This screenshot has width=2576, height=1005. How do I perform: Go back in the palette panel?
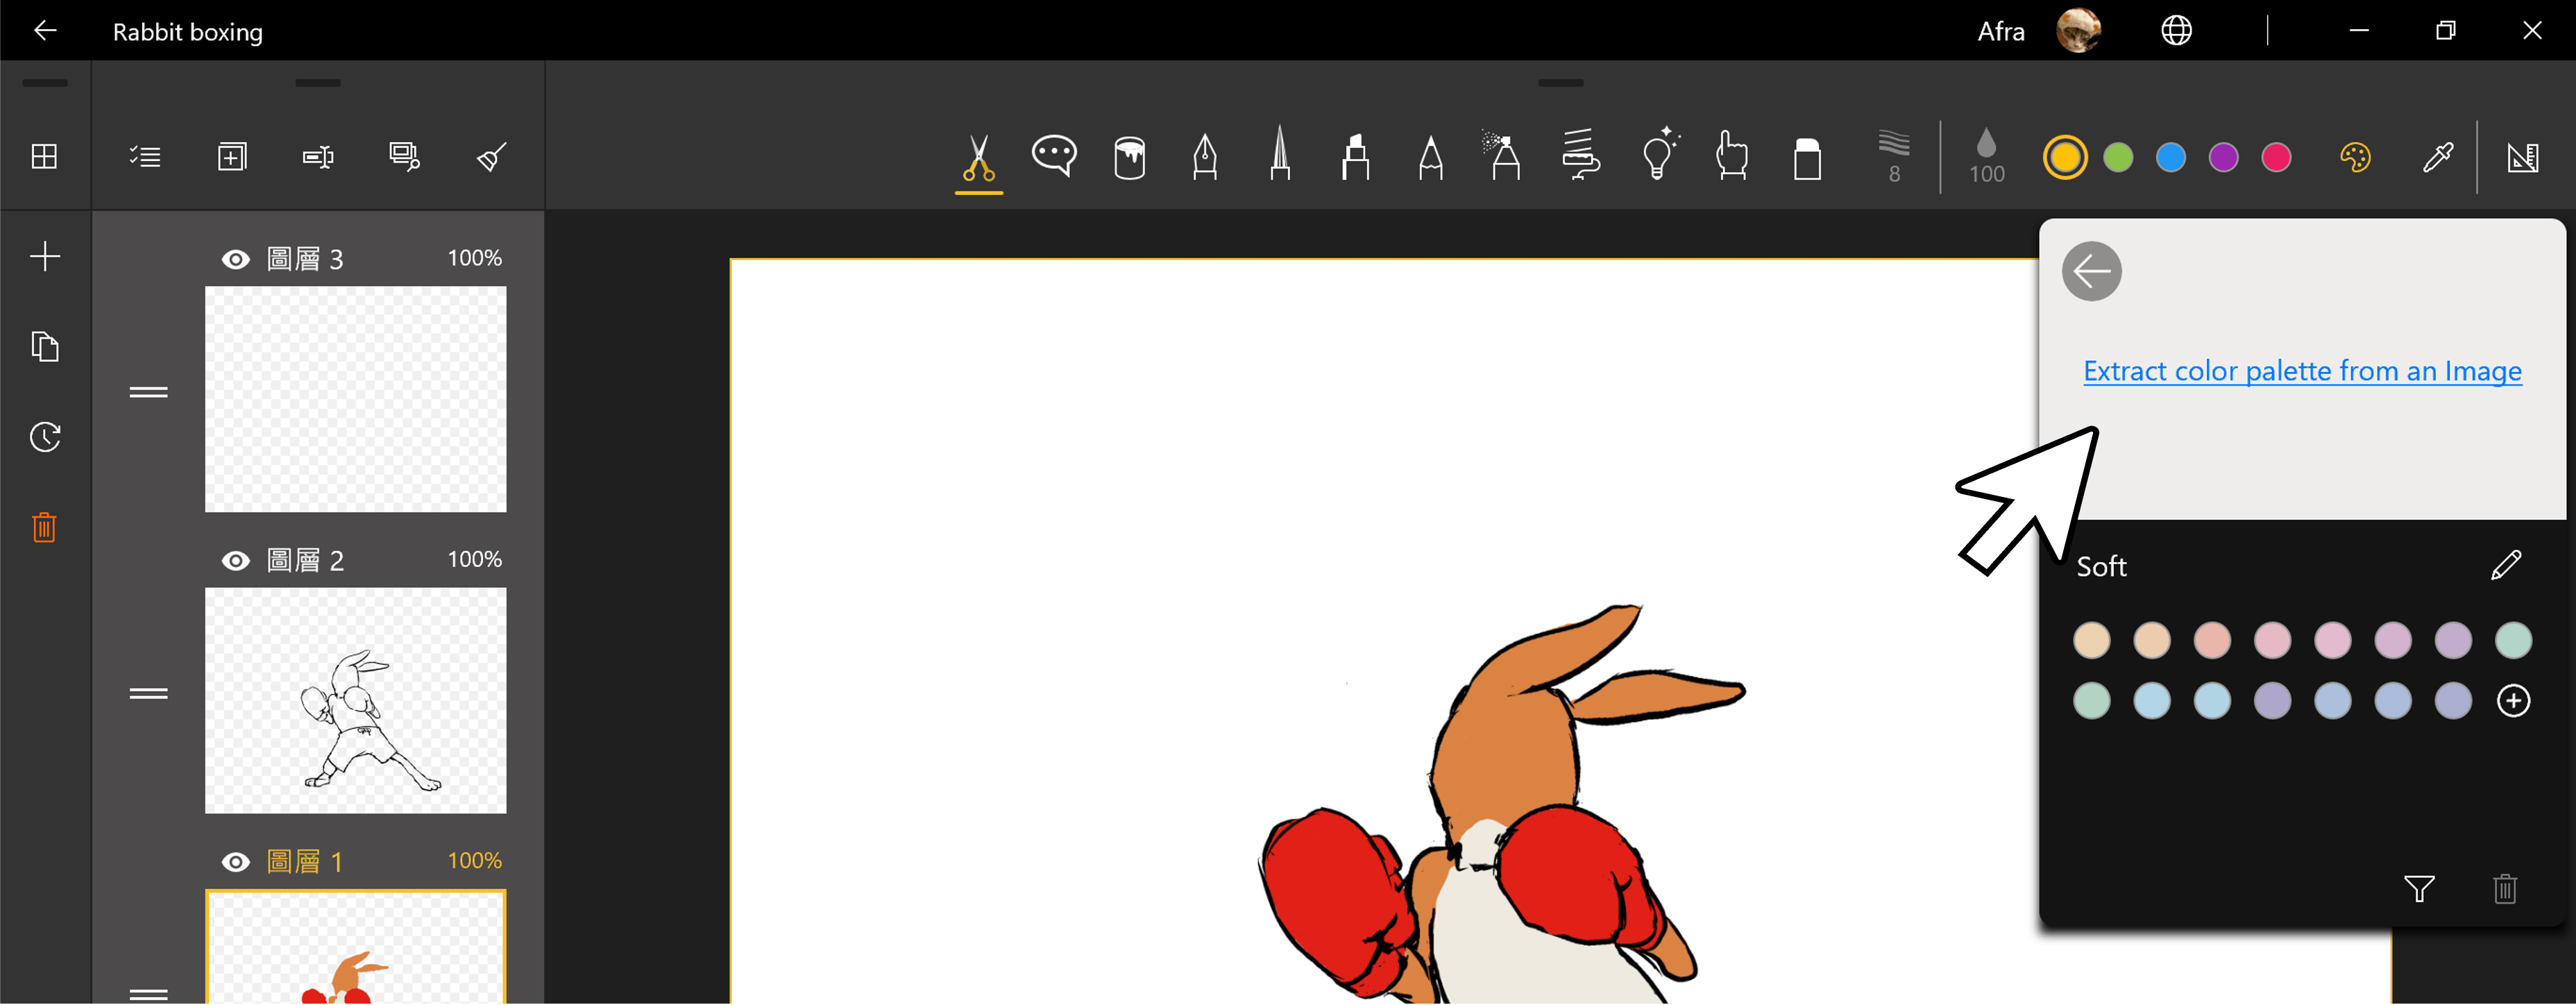[2091, 271]
